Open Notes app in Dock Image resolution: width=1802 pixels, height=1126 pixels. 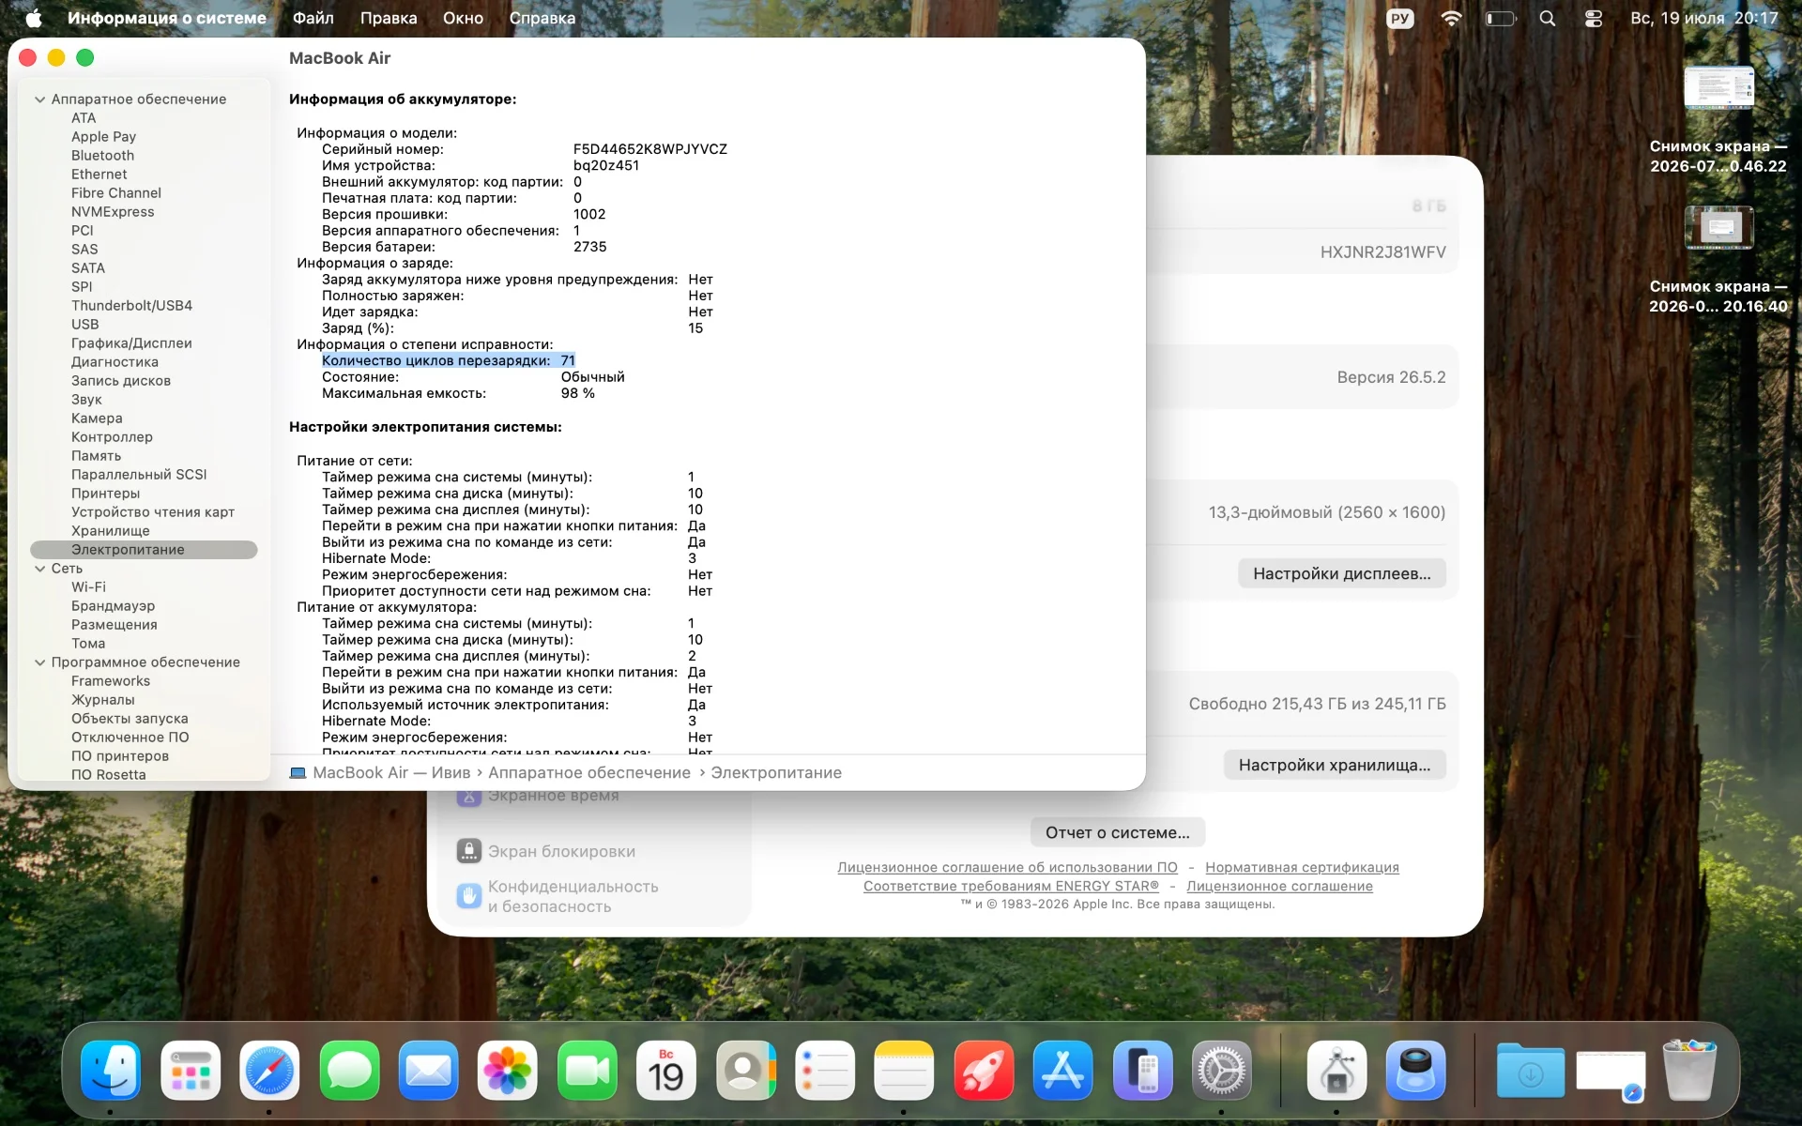pos(904,1071)
